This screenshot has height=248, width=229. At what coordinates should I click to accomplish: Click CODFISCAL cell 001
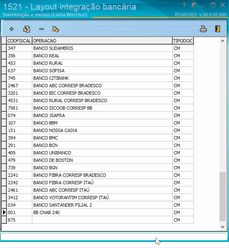pos(19,212)
